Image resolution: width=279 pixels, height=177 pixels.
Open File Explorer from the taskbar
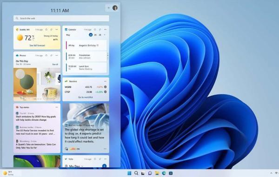point(157,173)
